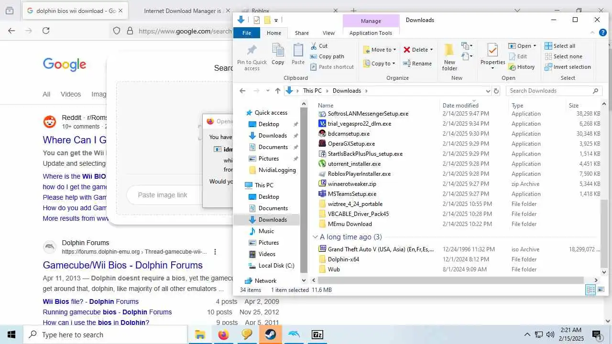Switch to Google Videos search tab
612x344 pixels.
click(71, 94)
